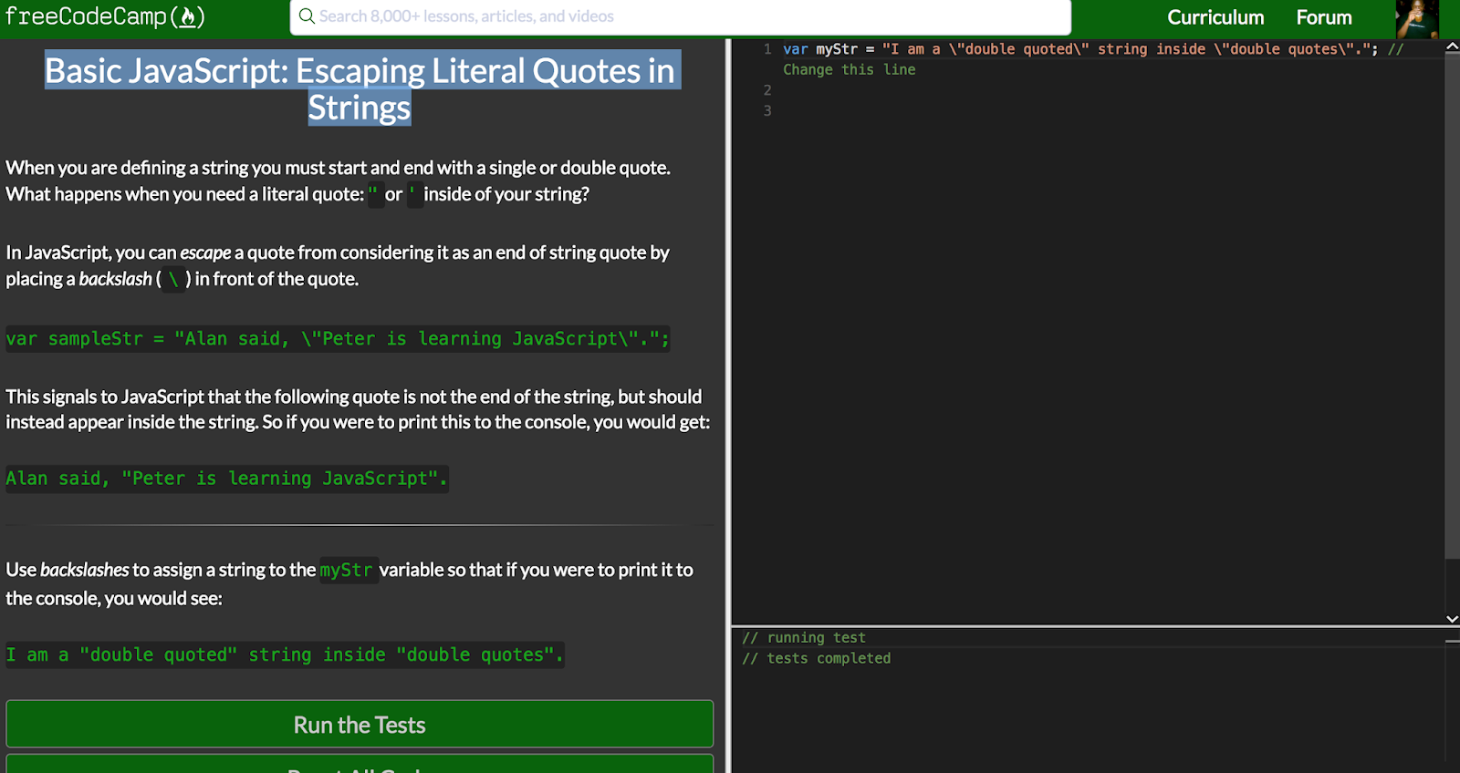Click the inline myStr code word
Image resolution: width=1460 pixels, height=773 pixels.
click(x=347, y=571)
